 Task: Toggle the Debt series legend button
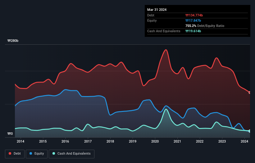coord(15,154)
